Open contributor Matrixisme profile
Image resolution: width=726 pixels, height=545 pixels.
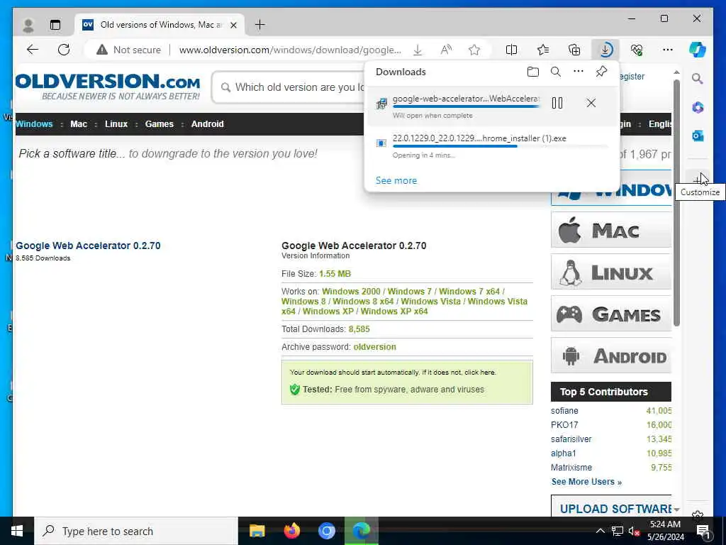pyautogui.click(x=571, y=468)
